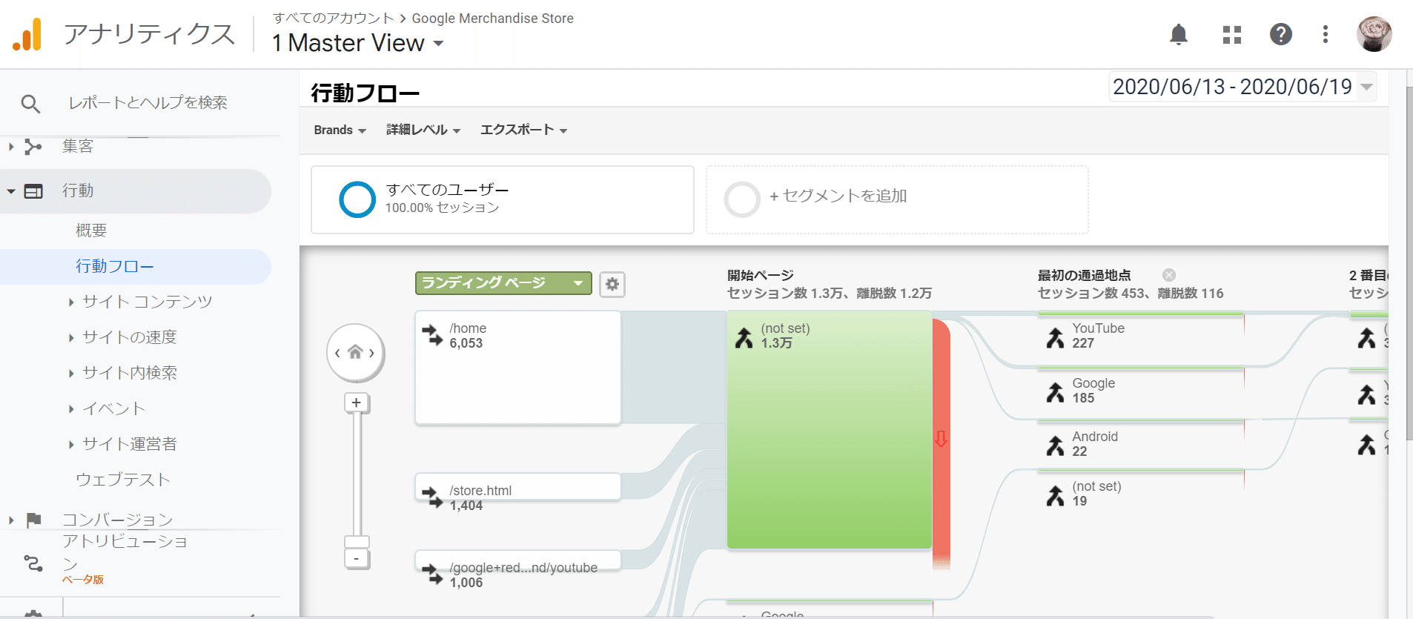Image resolution: width=1413 pixels, height=619 pixels.
Task: Open the notifications bell
Action: [1179, 34]
